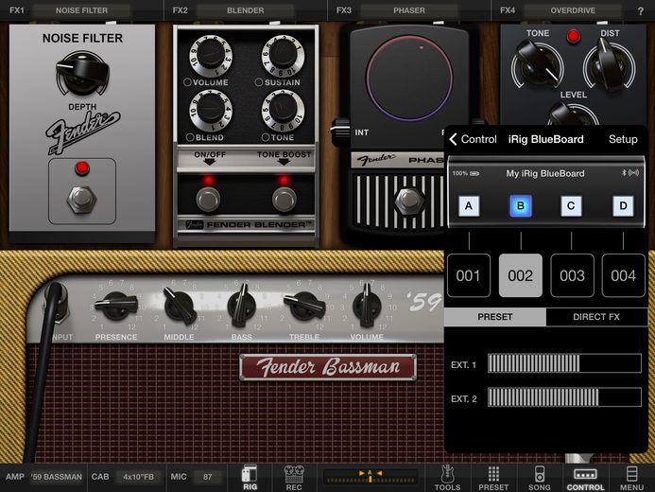
Task: Select preset slot 004
Action: click(x=623, y=275)
